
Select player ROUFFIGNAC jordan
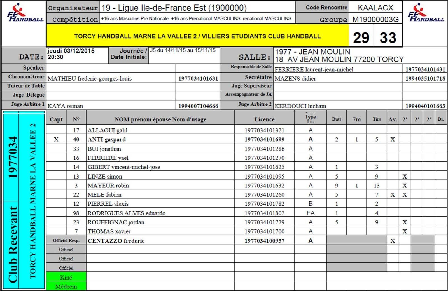click(116, 222)
